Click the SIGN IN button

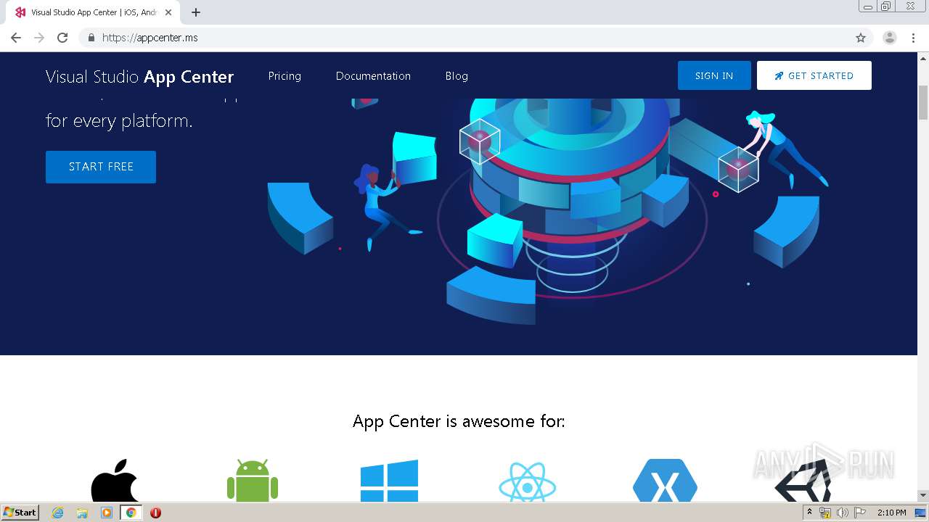point(714,75)
